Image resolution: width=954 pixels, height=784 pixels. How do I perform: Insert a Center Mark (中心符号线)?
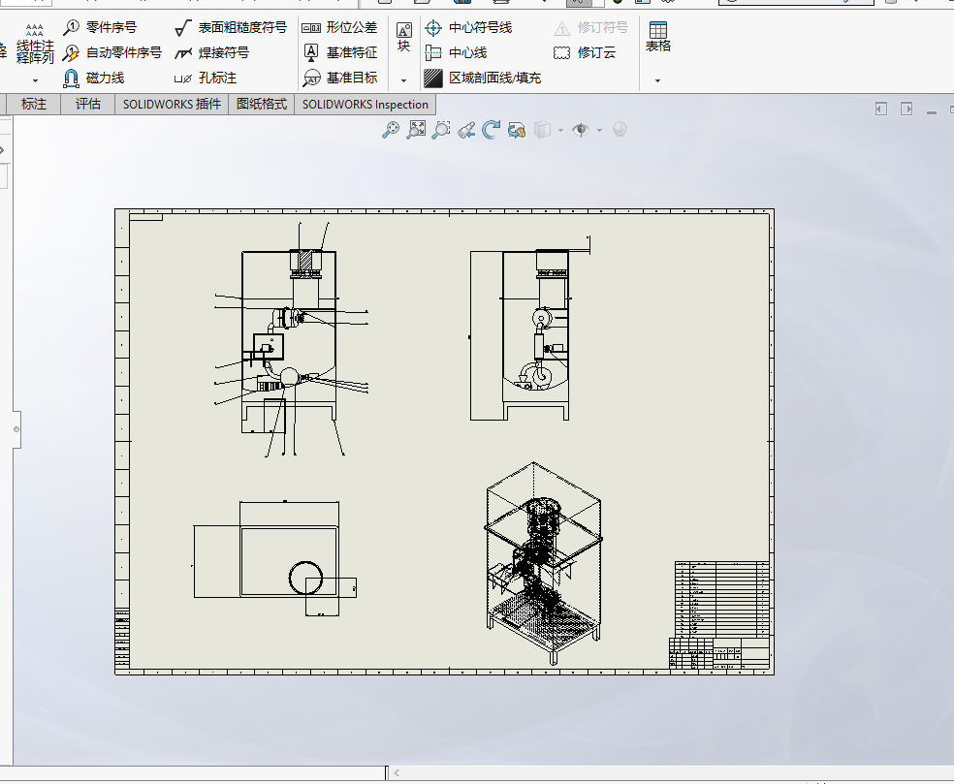pos(468,27)
